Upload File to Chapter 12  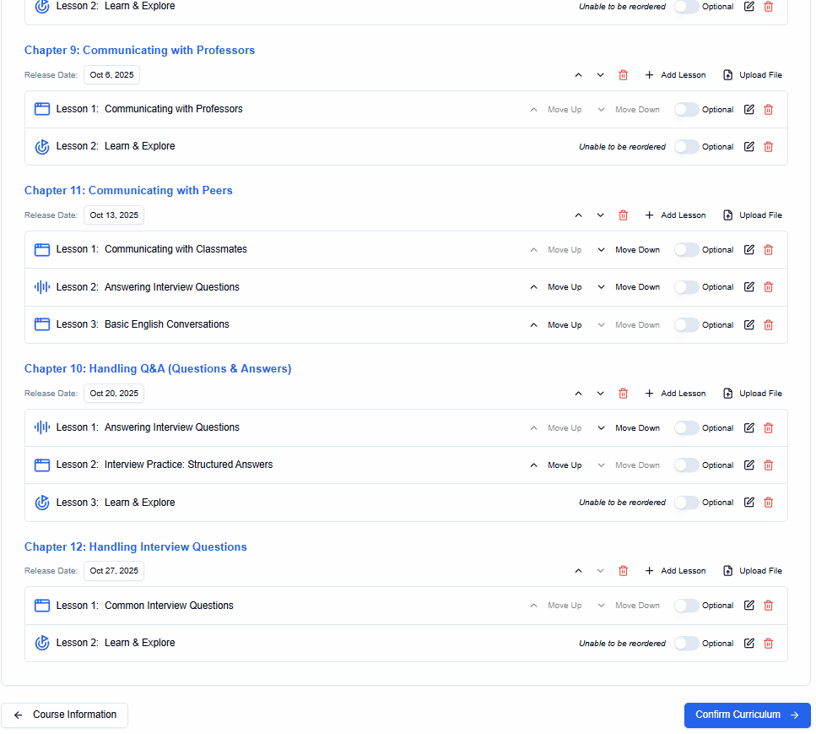tap(753, 571)
